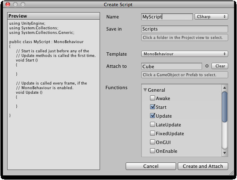This screenshot has height=180, width=237.
Task: Close the Create Script window
Action: 8,5
